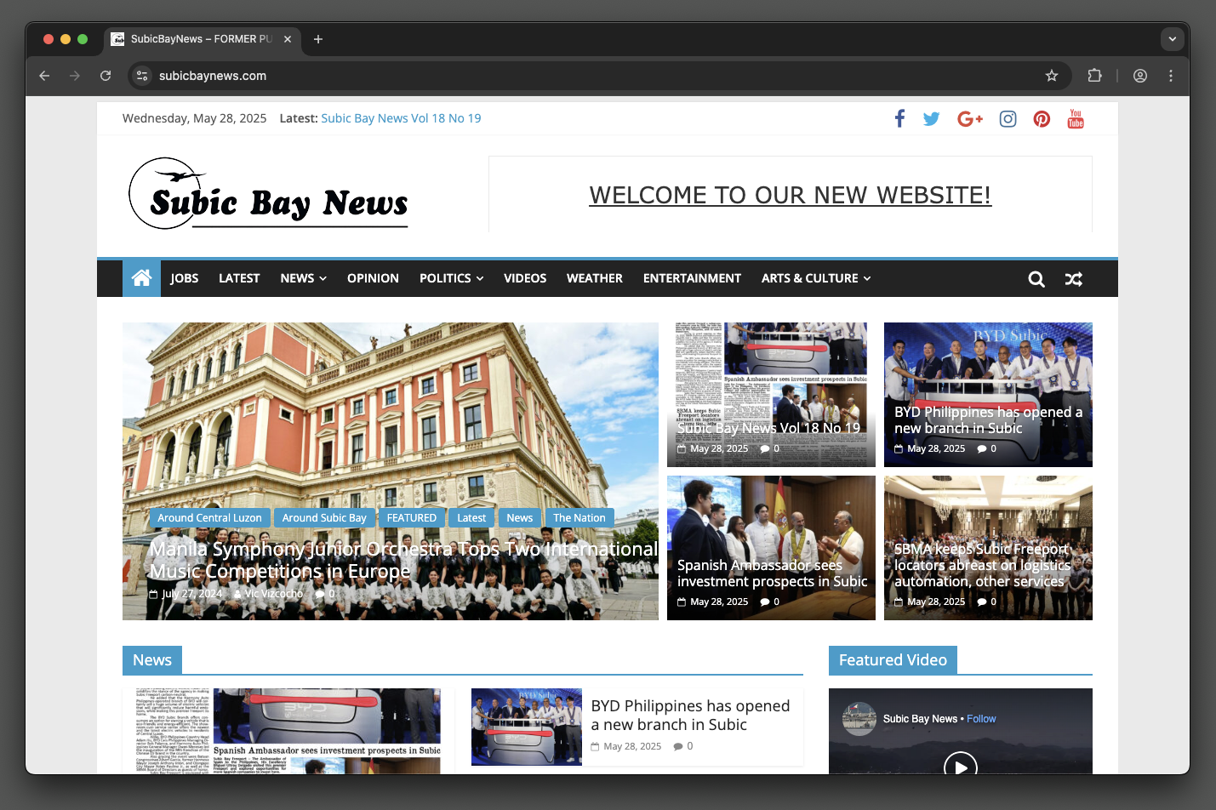The height and width of the screenshot is (810, 1216).
Task: Open the Chrome profile icon
Action: [x=1140, y=76]
